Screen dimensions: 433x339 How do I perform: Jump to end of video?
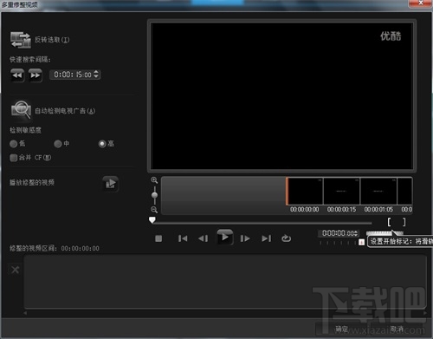click(266, 238)
